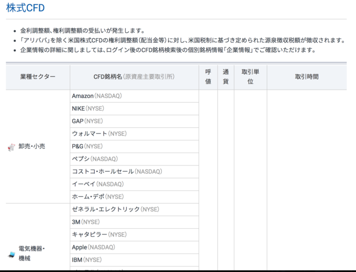
Task: Click the 業種セクター column header
Action: (38, 77)
